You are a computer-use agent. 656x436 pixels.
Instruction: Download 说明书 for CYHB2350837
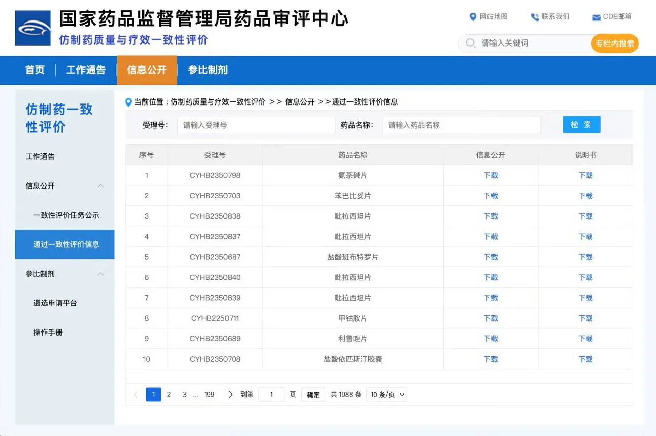tap(585, 237)
